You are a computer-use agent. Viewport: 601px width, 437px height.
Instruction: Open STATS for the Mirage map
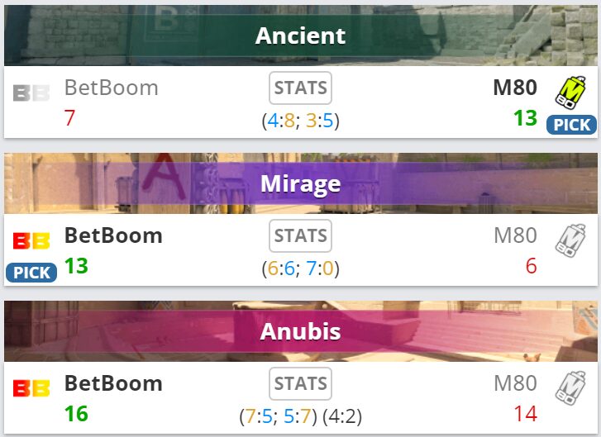[300, 235]
